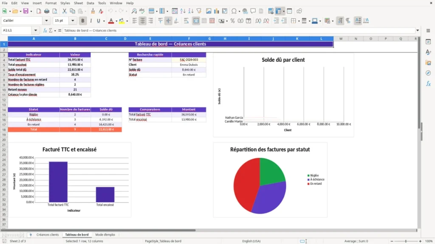The image size is (435, 244).
Task: Run spelling check icon
Action: click(142, 11)
